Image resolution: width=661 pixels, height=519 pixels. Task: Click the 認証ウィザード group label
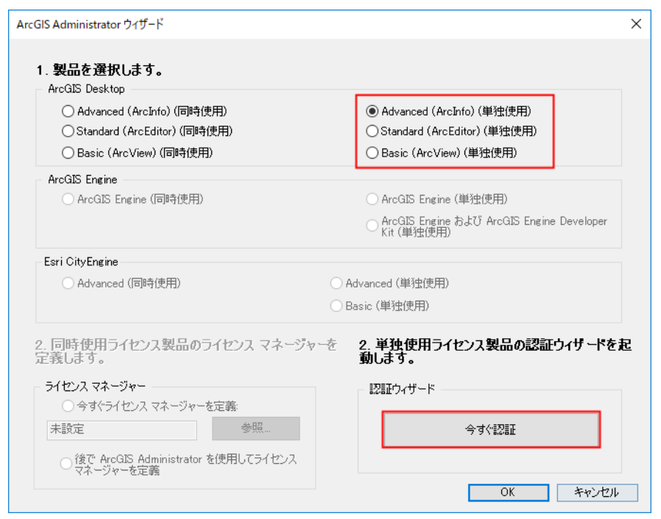pyautogui.click(x=402, y=389)
